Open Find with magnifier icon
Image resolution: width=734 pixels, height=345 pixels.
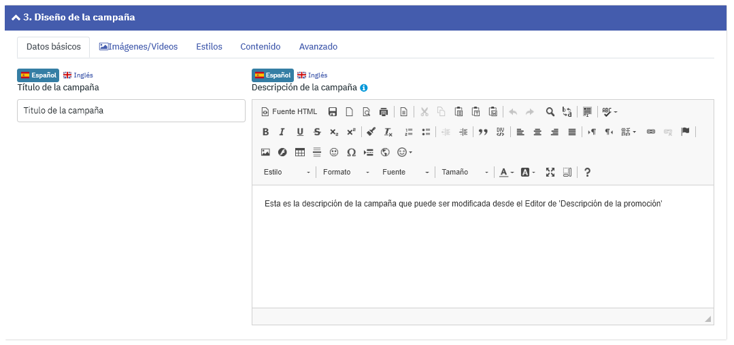(550, 112)
